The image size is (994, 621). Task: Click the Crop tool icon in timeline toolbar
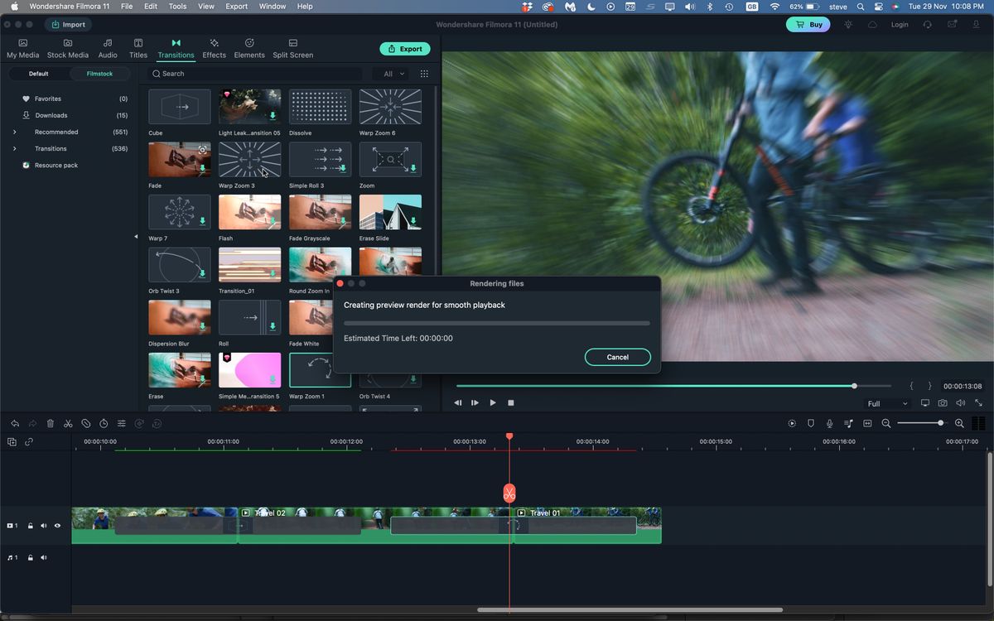coord(85,423)
